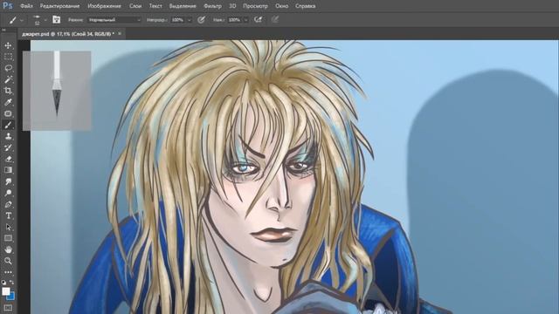The width and height of the screenshot is (559, 314).
Task: Click the white foreground color swatch
Action: point(6,291)
